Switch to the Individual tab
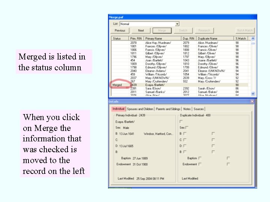The height and width of the screenshot is (202, 270). click(118, 109)
